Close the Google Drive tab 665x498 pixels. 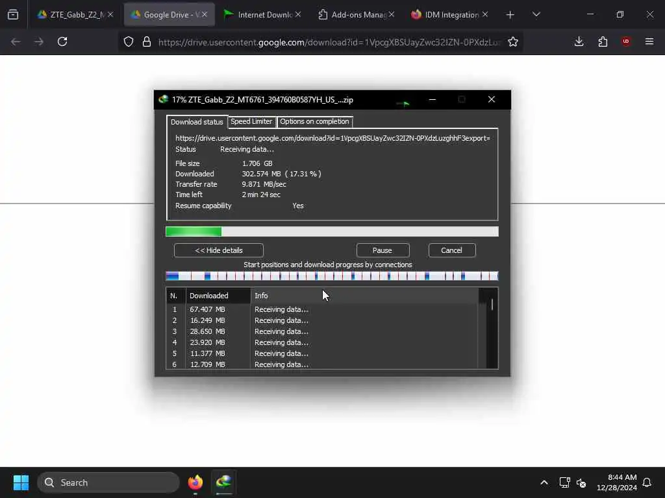[205, 15]
